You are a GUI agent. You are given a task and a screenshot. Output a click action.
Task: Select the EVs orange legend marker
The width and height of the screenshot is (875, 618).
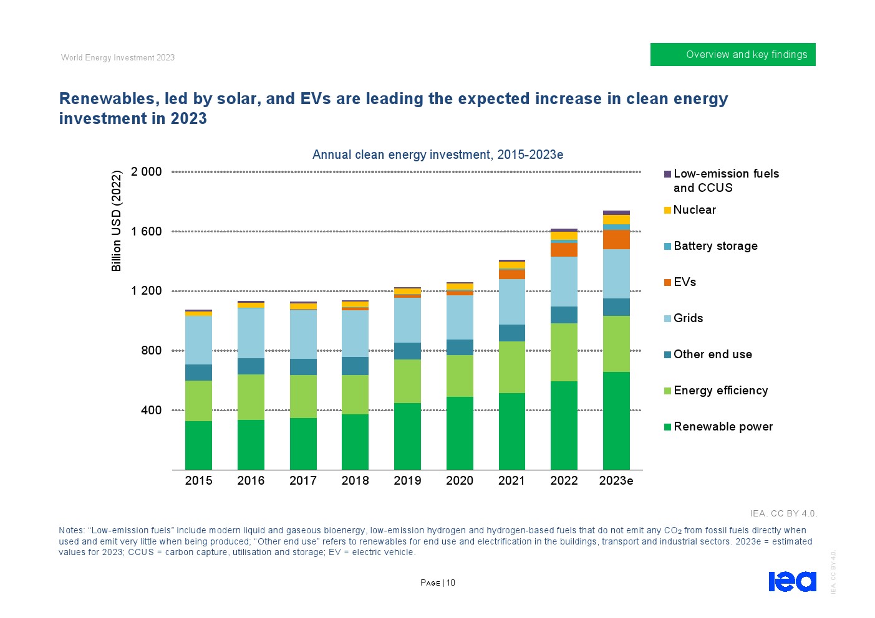tap(667, 282)
